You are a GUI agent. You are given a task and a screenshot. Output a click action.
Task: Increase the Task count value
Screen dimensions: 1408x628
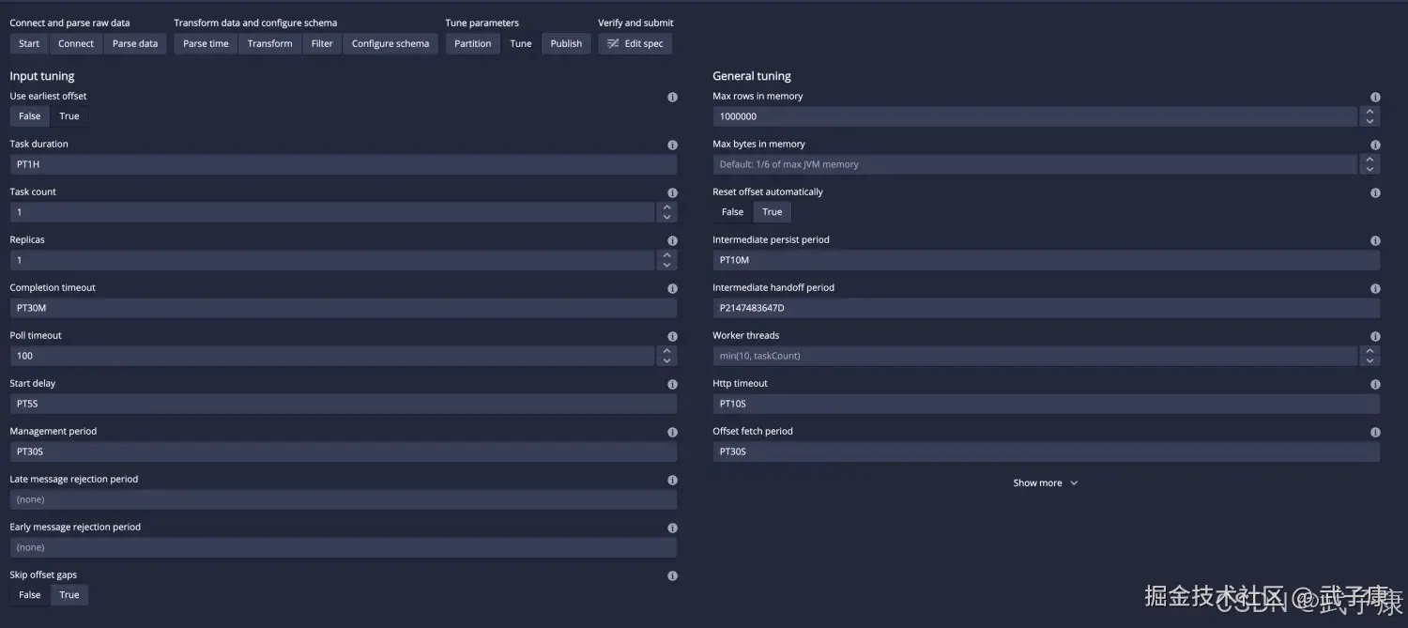(666, 207)
